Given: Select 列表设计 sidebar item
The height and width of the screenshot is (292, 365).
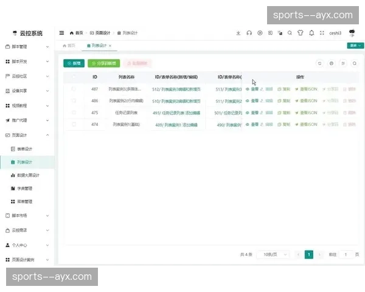Looking at the screenshot, I should (27, 162).
